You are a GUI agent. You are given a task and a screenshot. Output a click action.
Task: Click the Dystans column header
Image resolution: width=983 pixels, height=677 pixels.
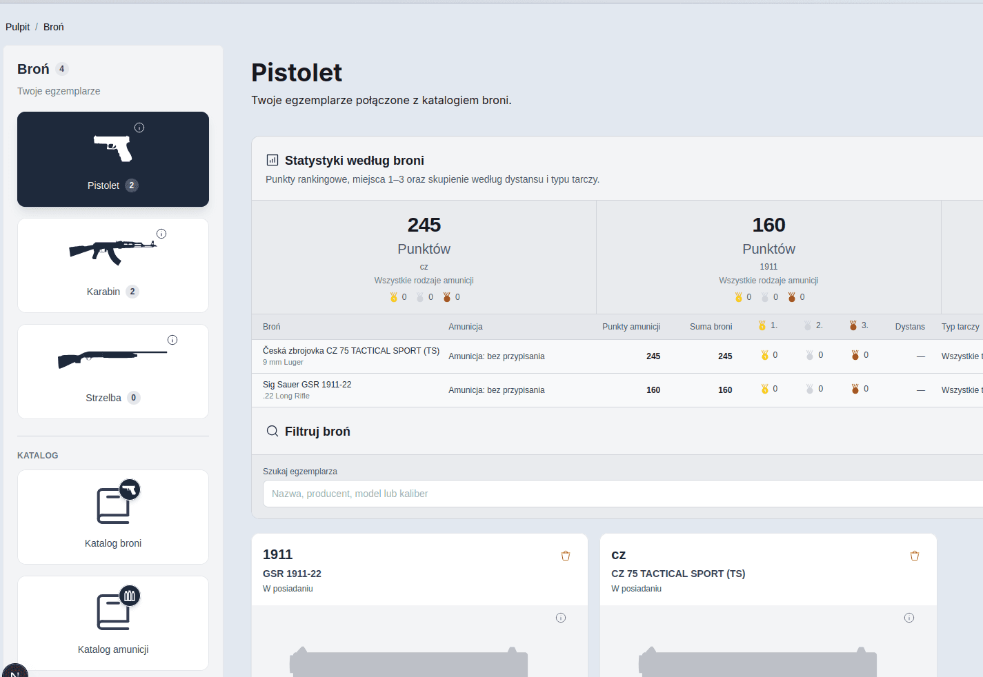click(910, 327)
